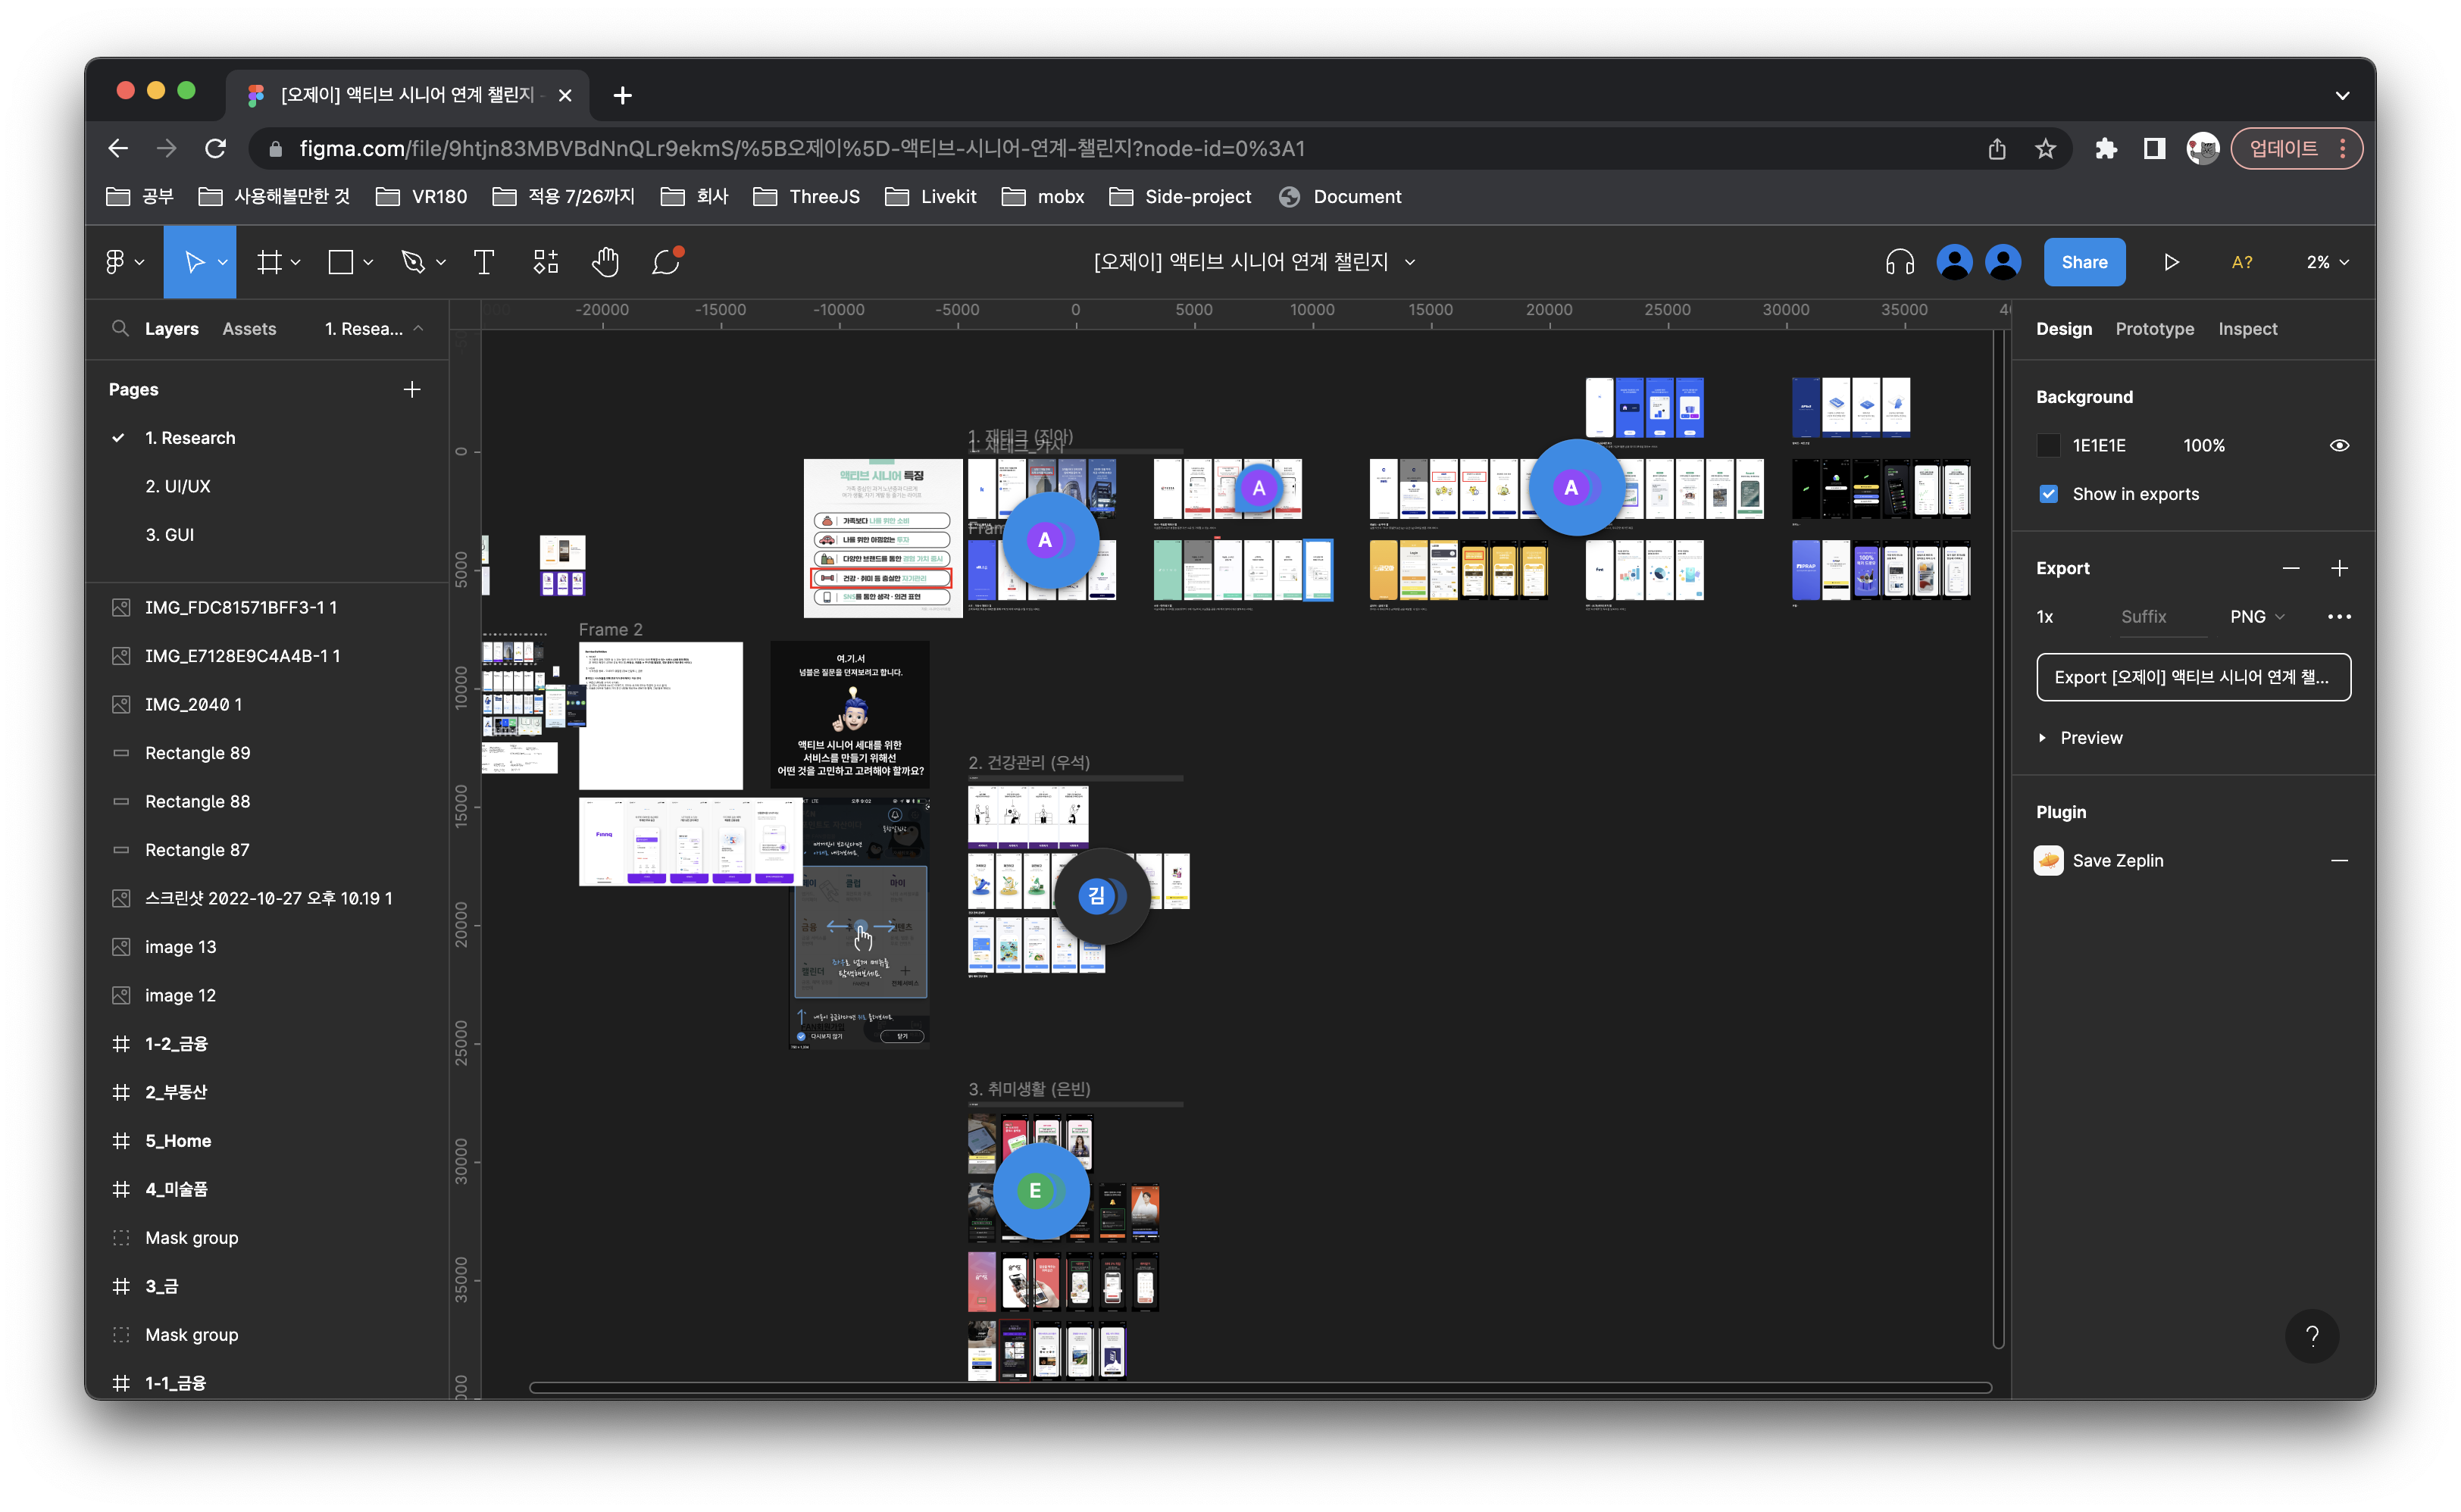Switch to the Prototype tab
This screenshot has height=1512, width=2461.
pos(2154,329)
